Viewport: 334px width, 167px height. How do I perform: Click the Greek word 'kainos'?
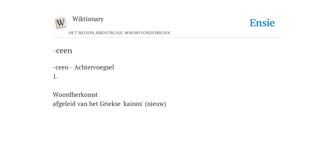tap(133, 104)
